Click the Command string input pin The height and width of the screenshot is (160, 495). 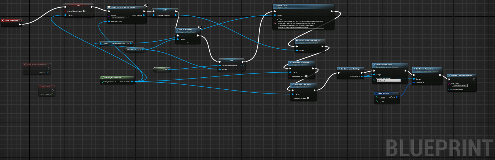pyautogui.click(x=449, y=84)
